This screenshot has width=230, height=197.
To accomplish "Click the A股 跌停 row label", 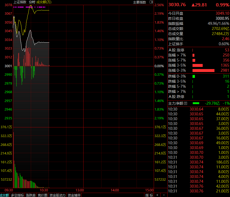I will pyautogui.click(x=176, y=97).
